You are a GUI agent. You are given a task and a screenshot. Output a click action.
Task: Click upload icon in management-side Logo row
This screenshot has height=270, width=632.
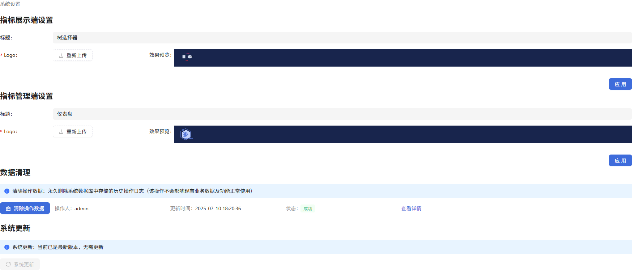61,132
